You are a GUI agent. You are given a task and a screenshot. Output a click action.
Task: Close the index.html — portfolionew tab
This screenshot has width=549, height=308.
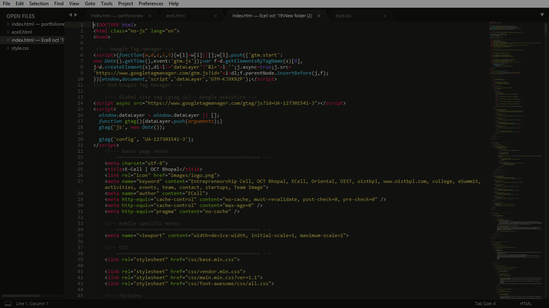[150, 16]
